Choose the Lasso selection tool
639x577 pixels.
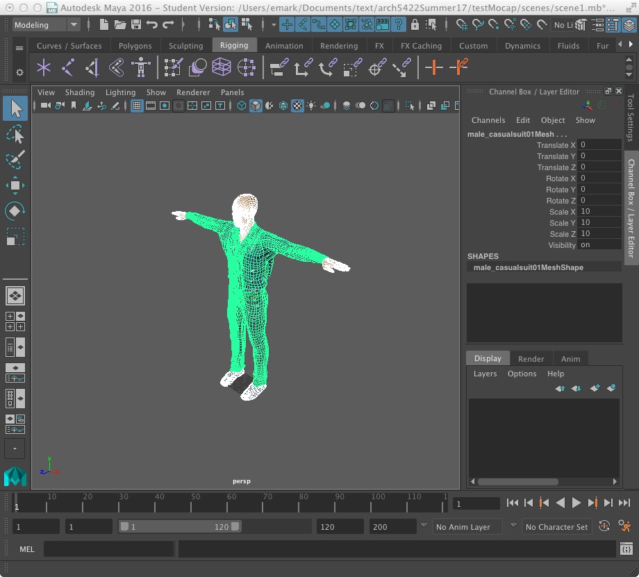pyautogui.click(x=15, y=134)
